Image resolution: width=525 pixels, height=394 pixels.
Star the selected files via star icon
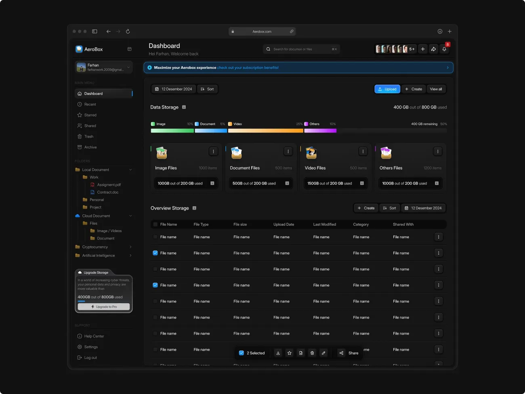[289, 353]
